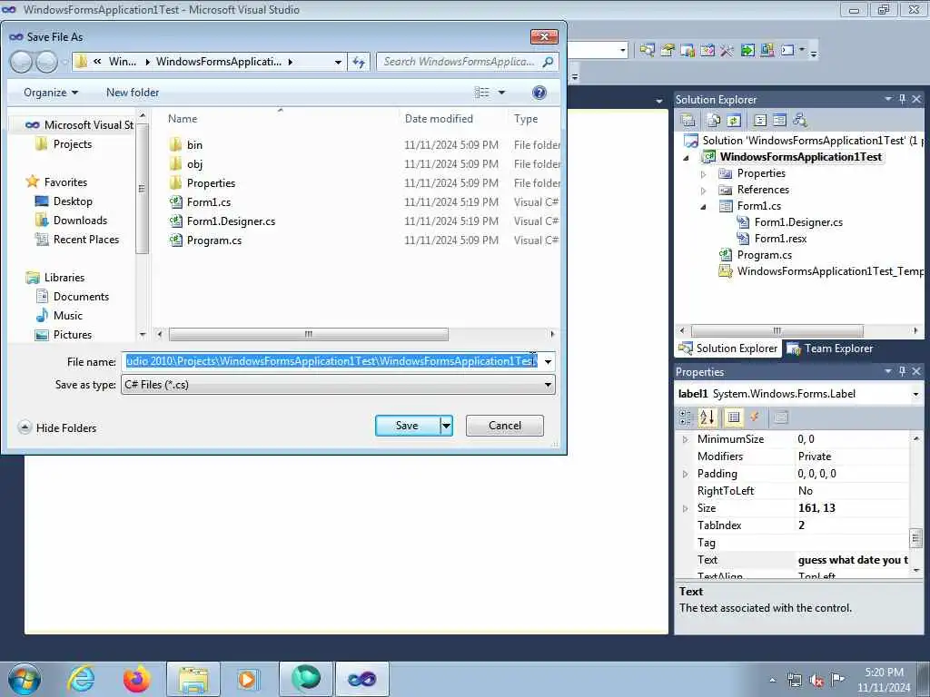This screenshot has width=930, height=697.
Task: Open Windows Explorer from the taskbar
Action: point(193,679)
